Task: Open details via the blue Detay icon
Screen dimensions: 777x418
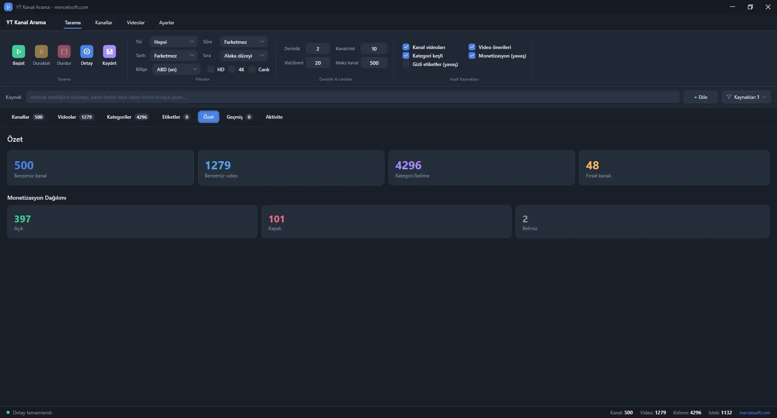Action: point(87,51)
